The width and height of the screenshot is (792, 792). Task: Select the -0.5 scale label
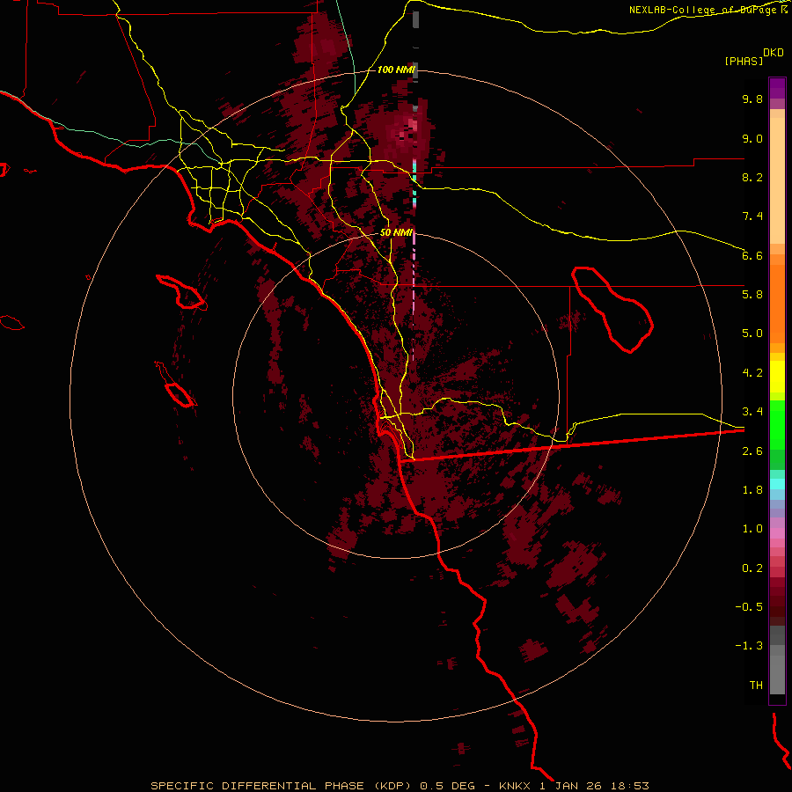point(749,607)
